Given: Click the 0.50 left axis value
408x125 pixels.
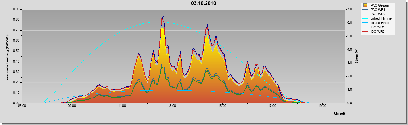Looking at the screenshot, I should tap(16, 51).
